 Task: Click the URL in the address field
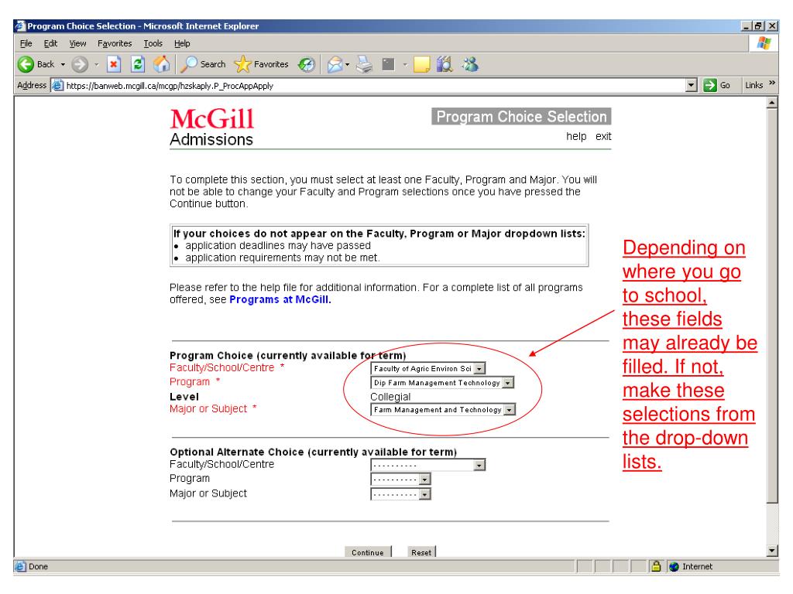pyautogui.click(x=170, y=86)
